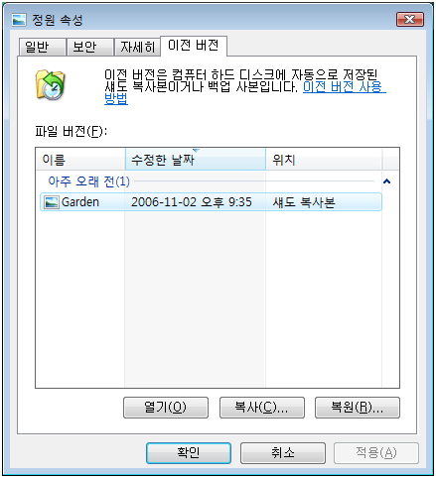
Task: Sort by 수정한 날짜 column header
Action: pyautogui.click(x=196, y=160)
